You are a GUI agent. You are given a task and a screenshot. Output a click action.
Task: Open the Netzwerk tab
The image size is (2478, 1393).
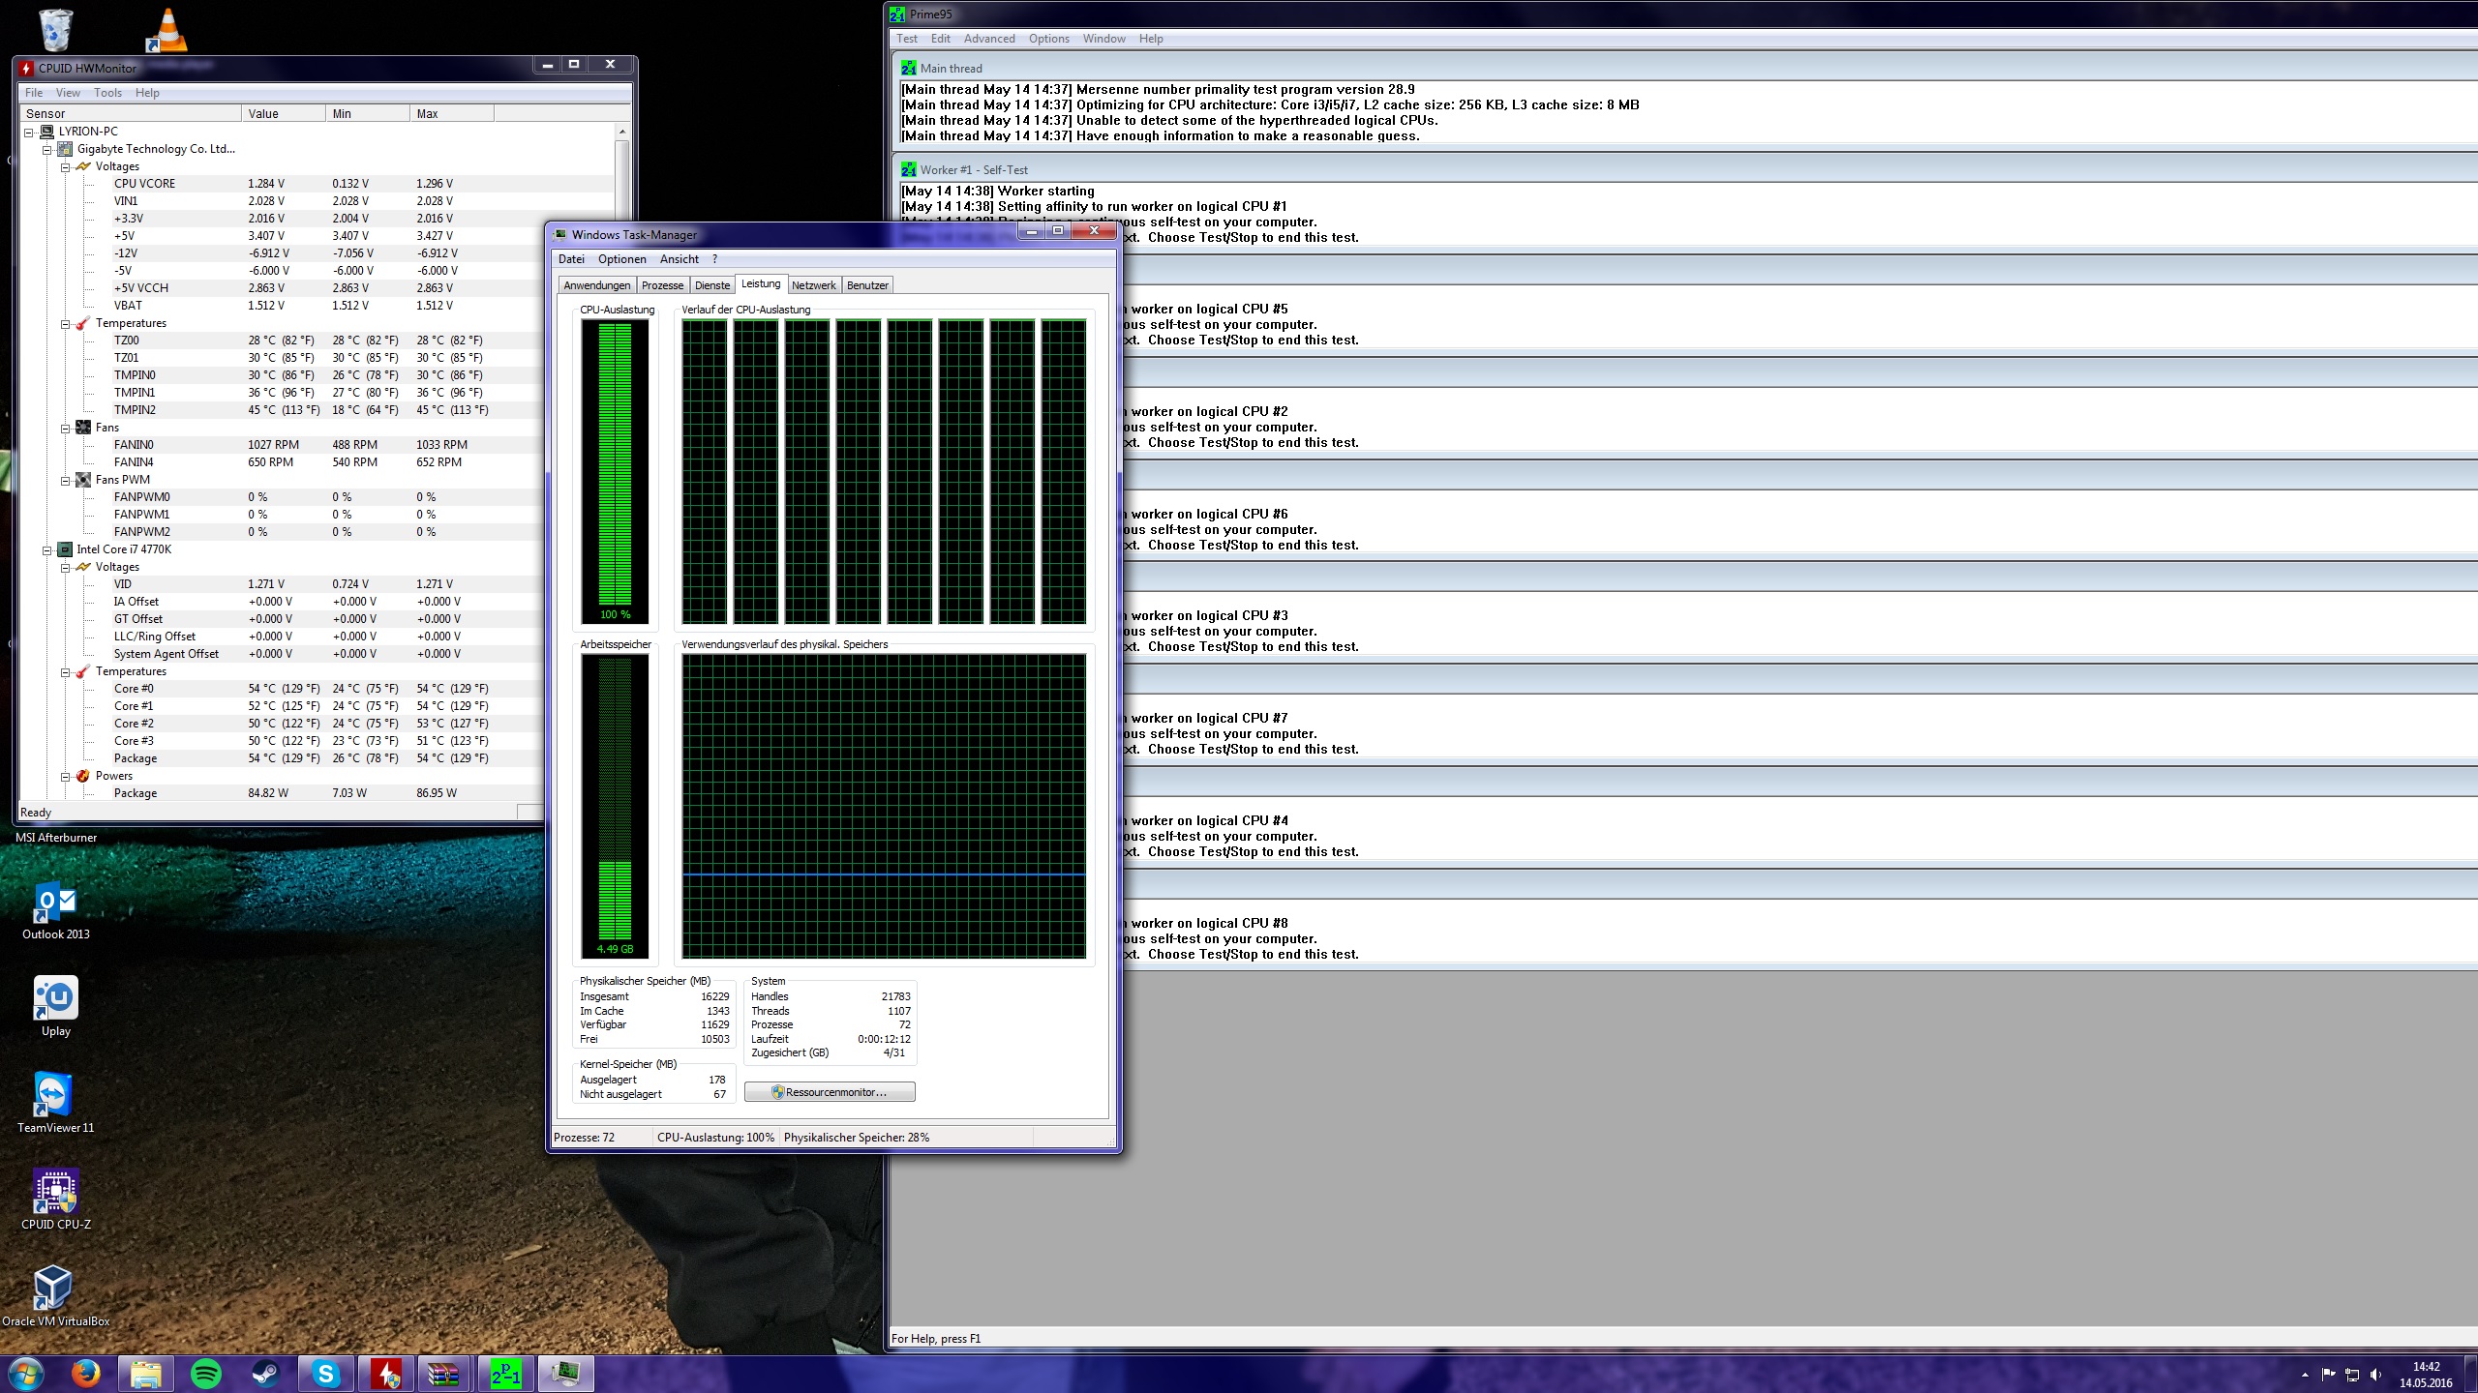point(813,285)
